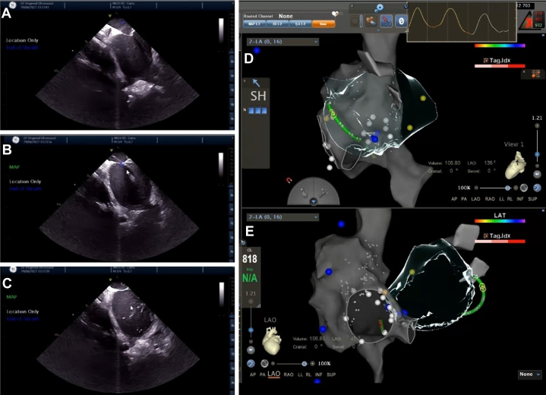This screenshot has height=395, width=546.
Task: Toggle the orange Now button
Action: click(x=323, y=24)
